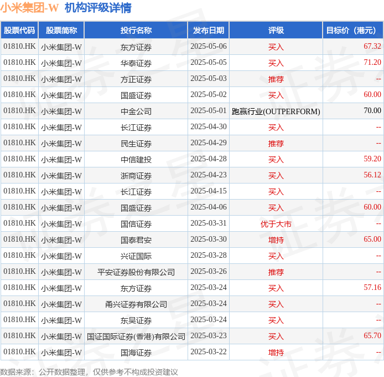Screen dimensions: 384x377
Task: Click 兴证国际 broker name
Action: point(136,256)
